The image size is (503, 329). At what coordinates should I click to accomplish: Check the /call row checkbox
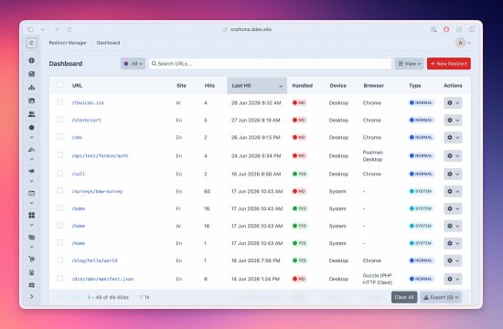[60, 173]
